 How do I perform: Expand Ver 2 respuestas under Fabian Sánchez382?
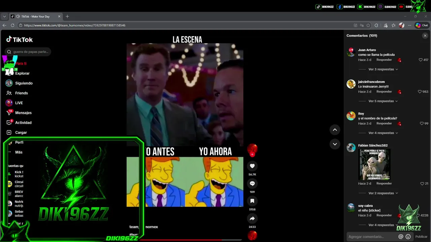pos(383,193)
